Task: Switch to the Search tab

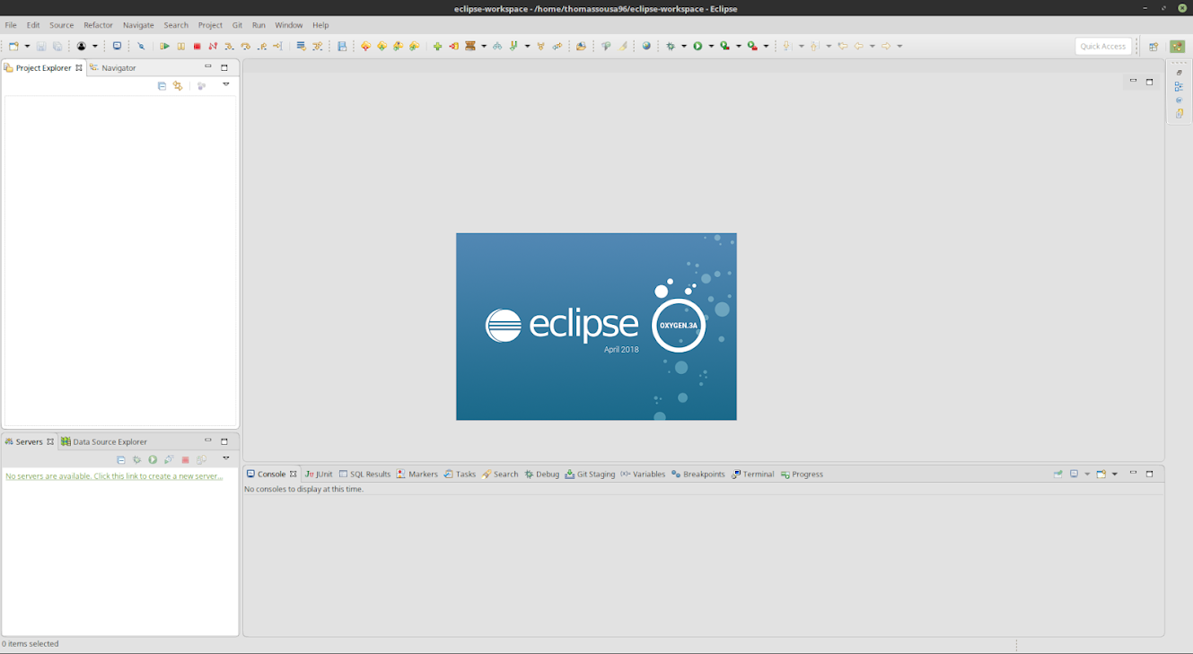Action: (500, 474)
